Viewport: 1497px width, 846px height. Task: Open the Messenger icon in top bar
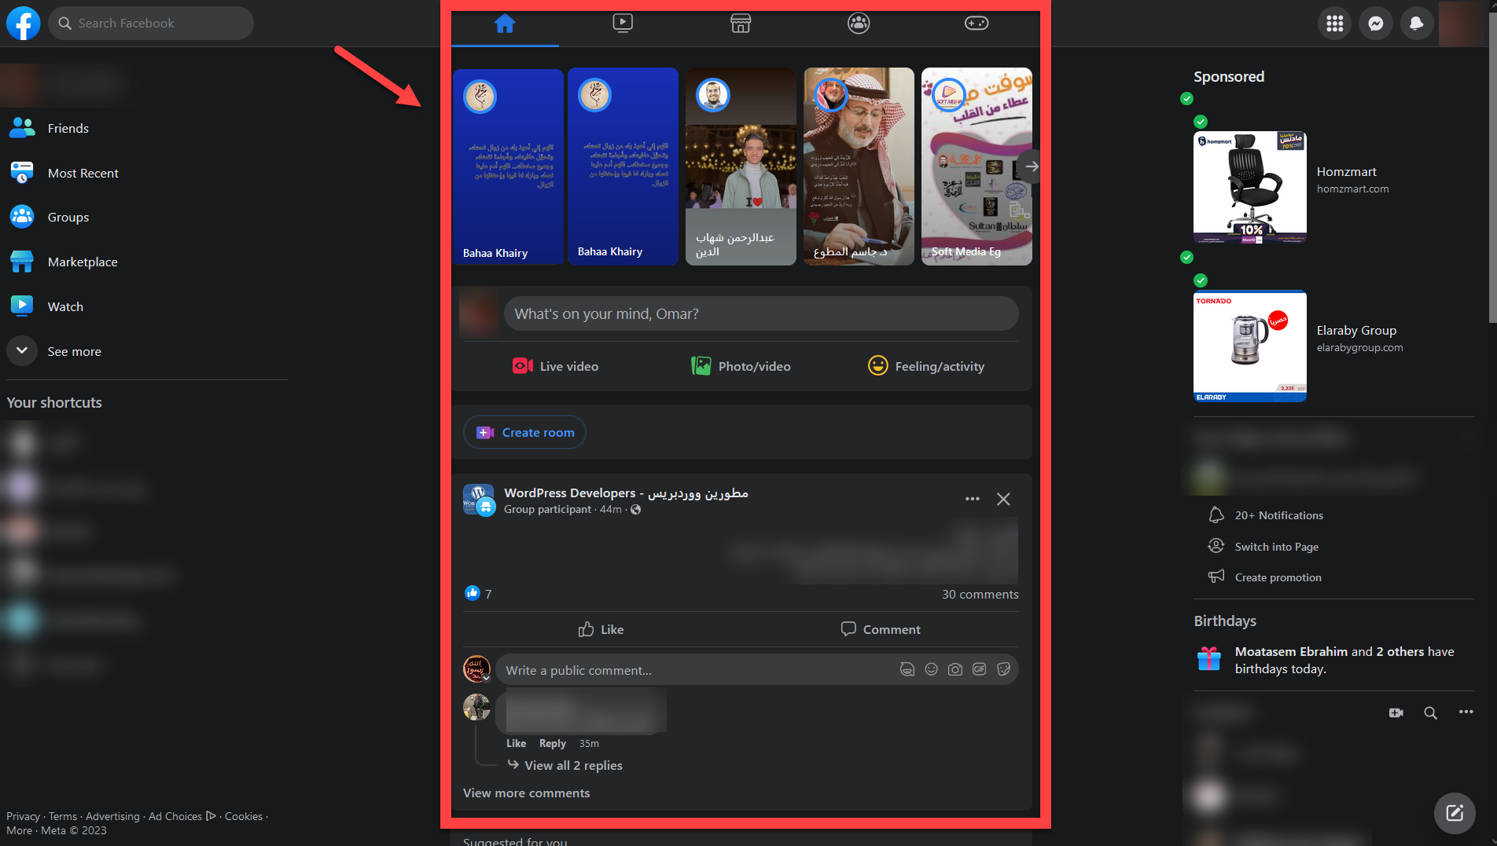tap(1375, 24)
